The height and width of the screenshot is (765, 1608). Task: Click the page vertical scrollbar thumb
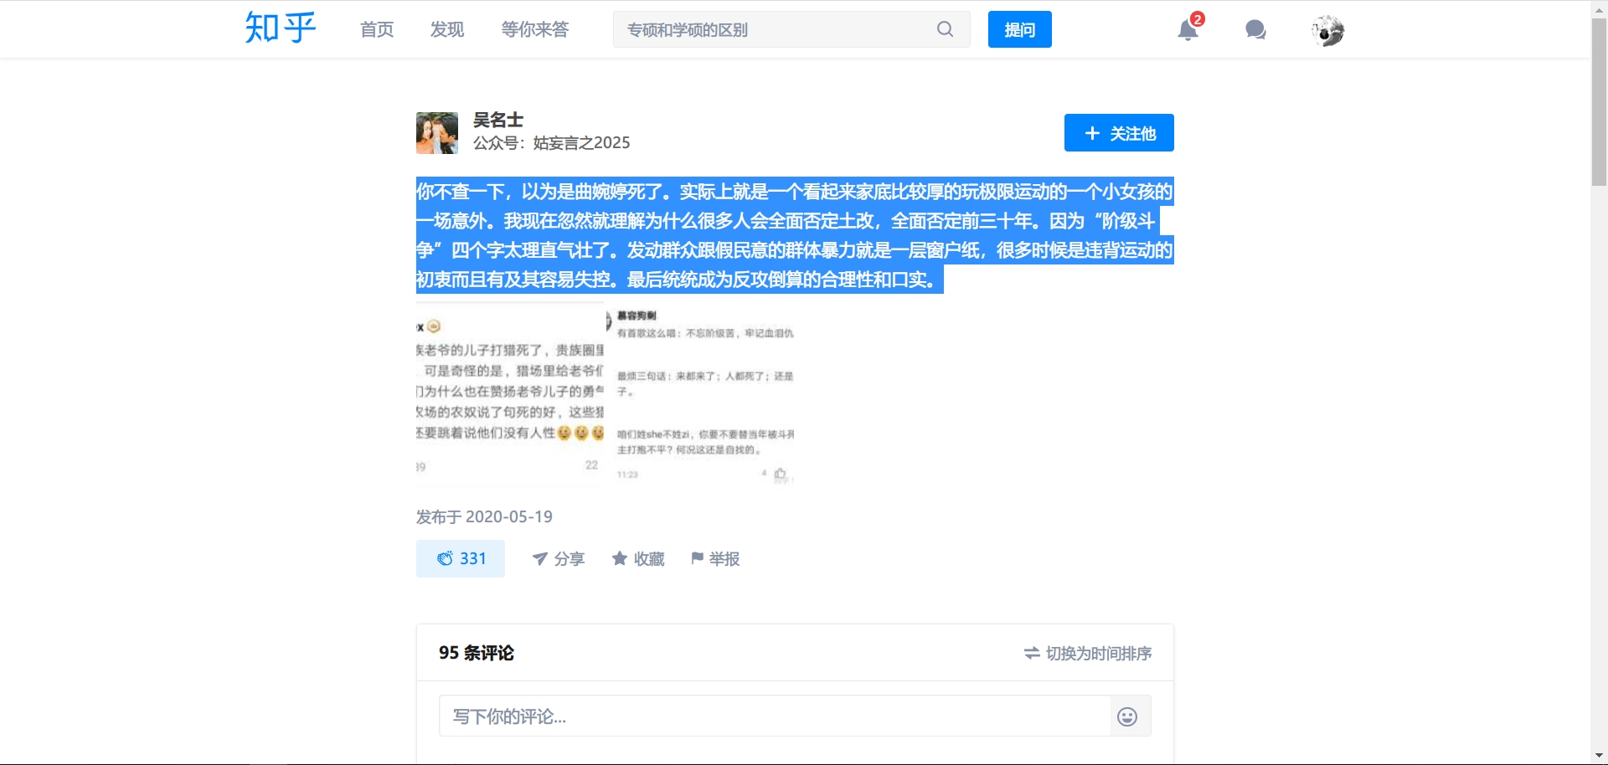pyautogui.click(x=1599, y=100)
